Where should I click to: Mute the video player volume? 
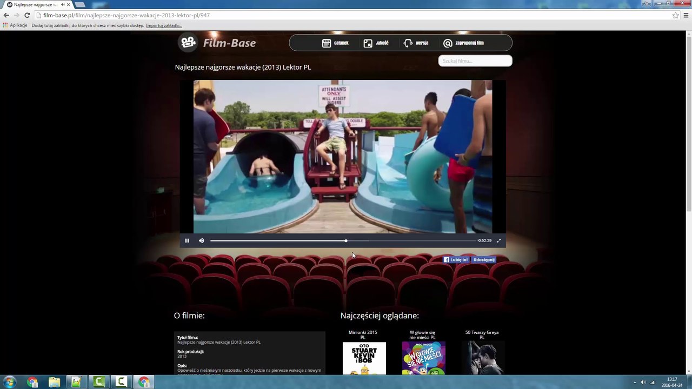click(x=201, y=240)
